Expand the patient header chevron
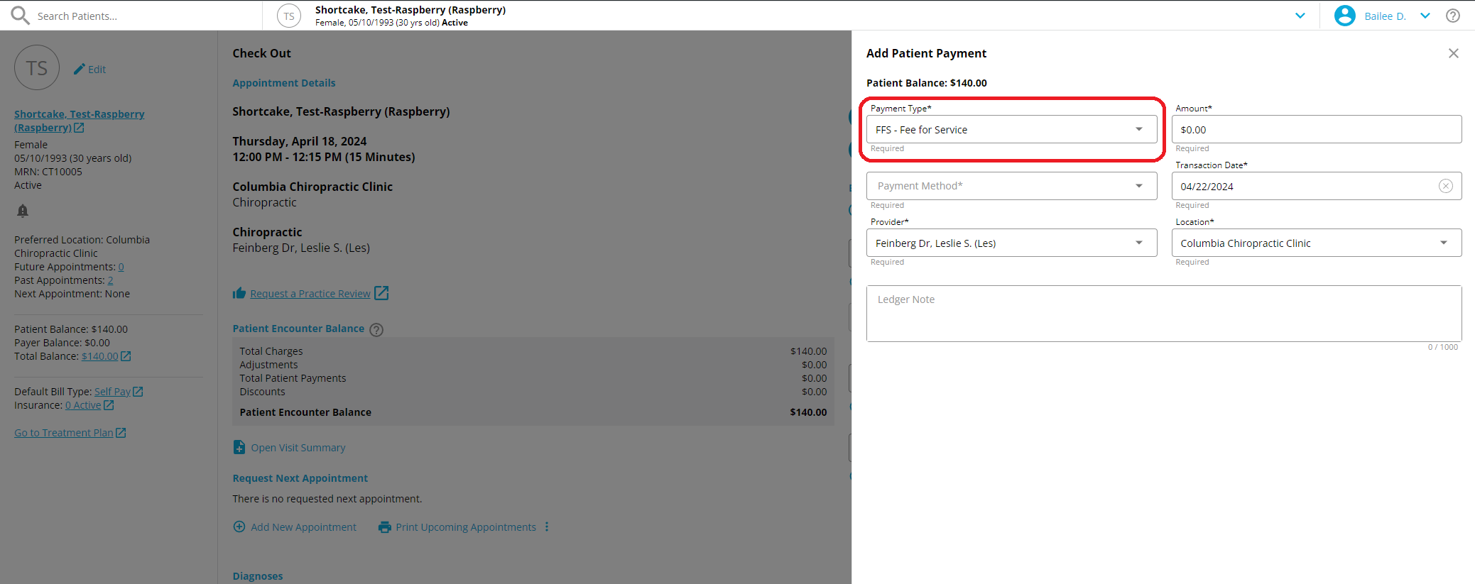Screen dimensions: 1475x584 (1300, 16)
